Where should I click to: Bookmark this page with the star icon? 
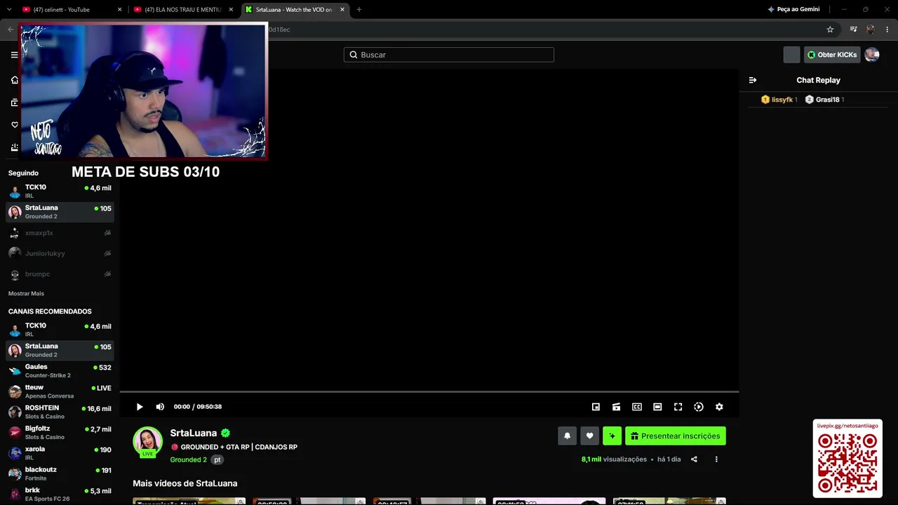pos(830,29)
